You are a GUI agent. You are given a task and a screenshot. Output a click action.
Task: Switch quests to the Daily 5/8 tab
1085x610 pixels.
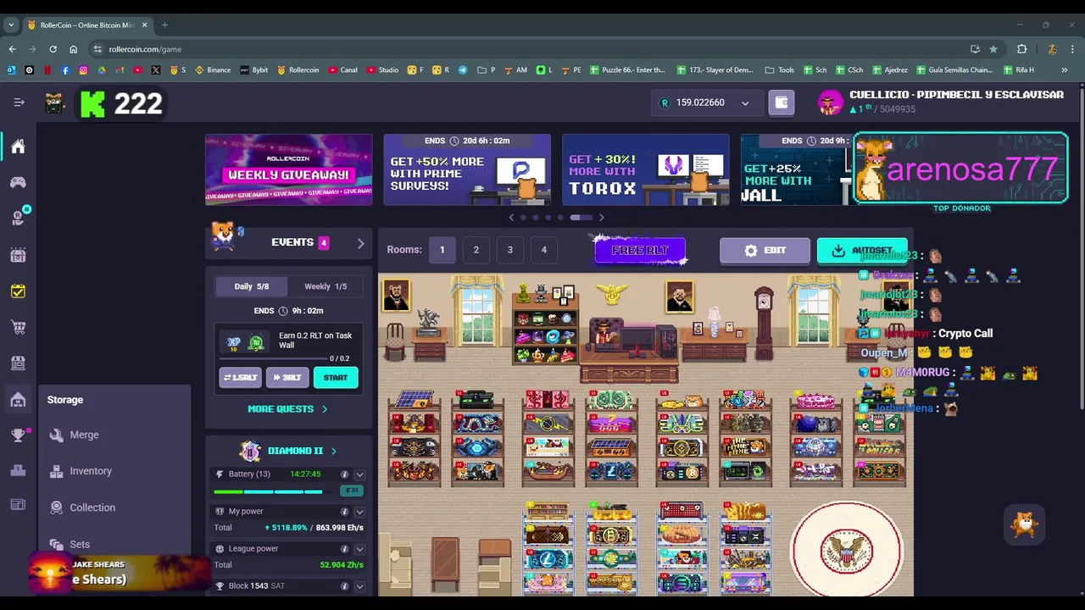tap(251, 286)
